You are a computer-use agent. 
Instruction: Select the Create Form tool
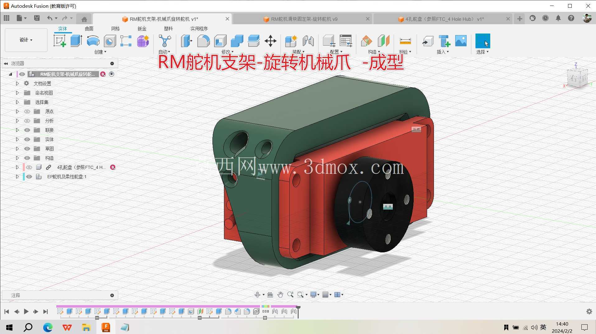click(143, 41)
